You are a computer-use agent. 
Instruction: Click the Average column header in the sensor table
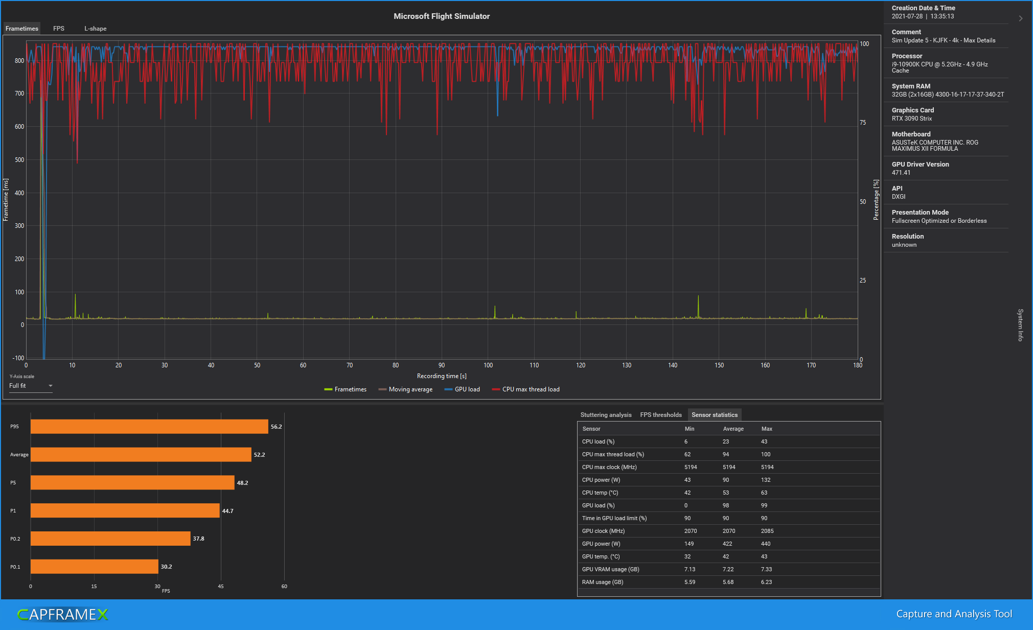733,429
